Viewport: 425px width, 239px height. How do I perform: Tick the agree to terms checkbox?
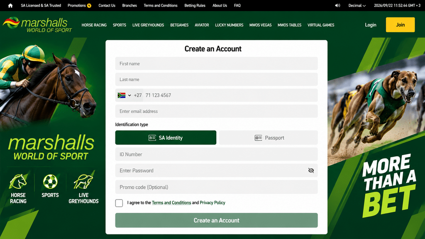click(x=119, y=203)
